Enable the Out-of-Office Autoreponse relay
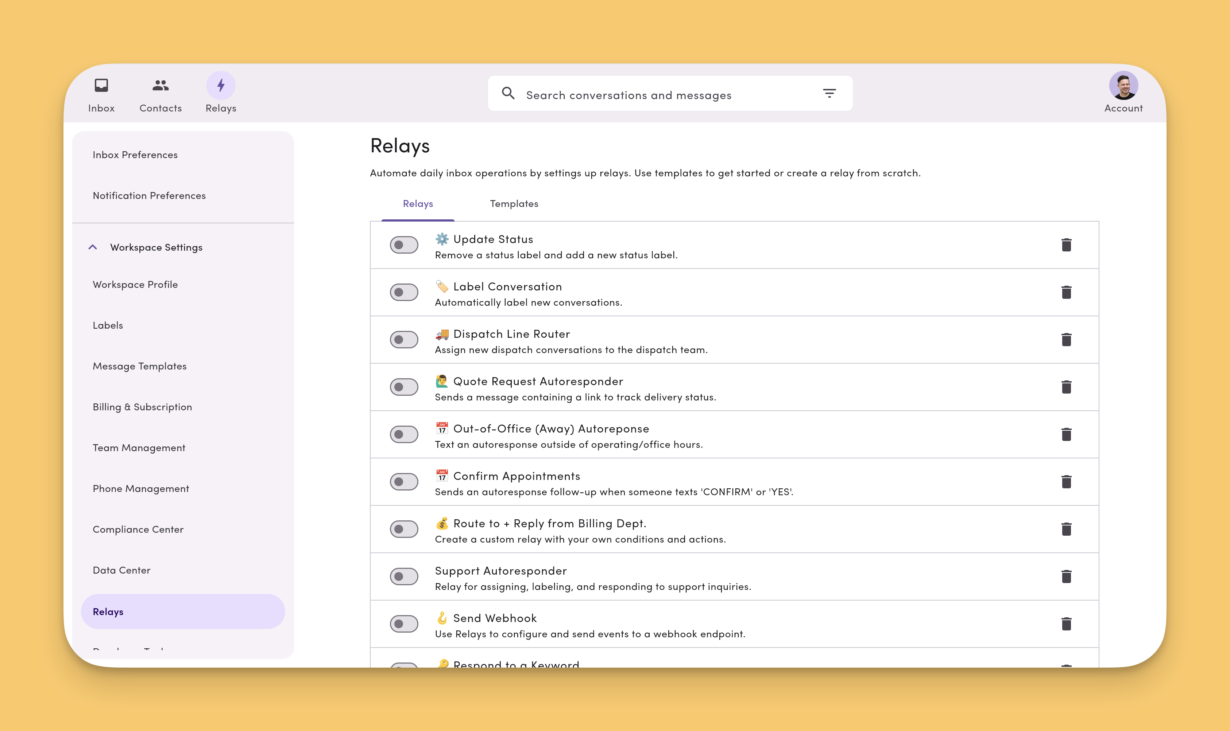The image size is (1230, 731). tap(404, 434)
